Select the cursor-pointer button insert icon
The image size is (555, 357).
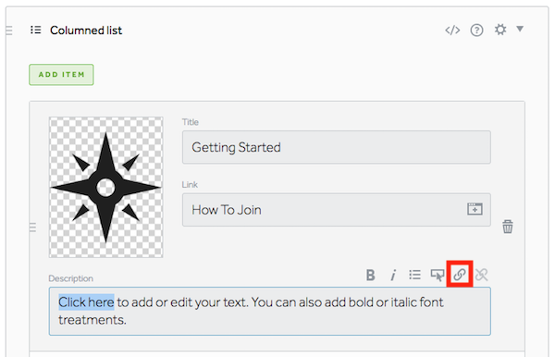[x=438, y=275]
